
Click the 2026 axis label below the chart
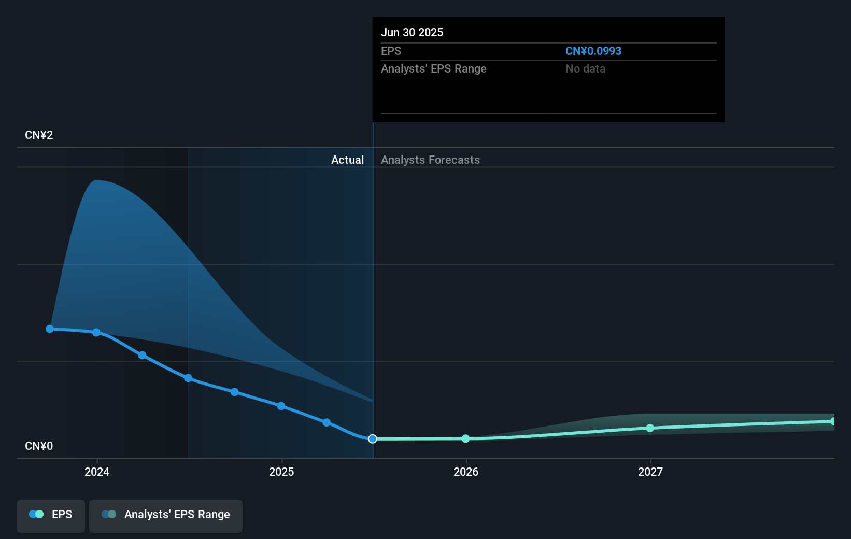click(x=466, y=472)
